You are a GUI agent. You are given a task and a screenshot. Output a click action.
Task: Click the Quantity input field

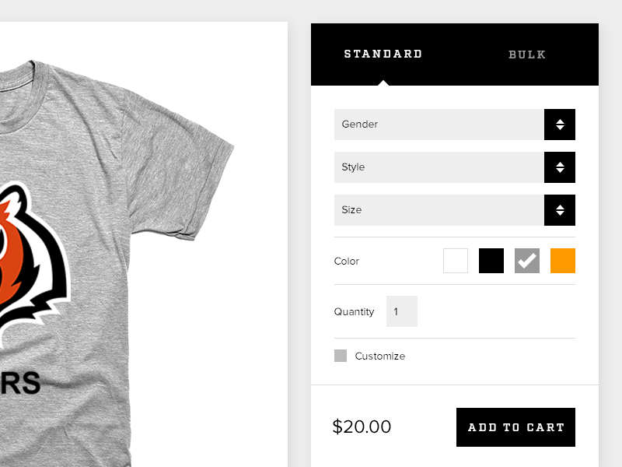click(401, 311)
